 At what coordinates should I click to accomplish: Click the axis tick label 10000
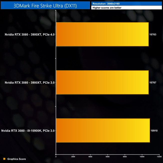pos(142,157)
